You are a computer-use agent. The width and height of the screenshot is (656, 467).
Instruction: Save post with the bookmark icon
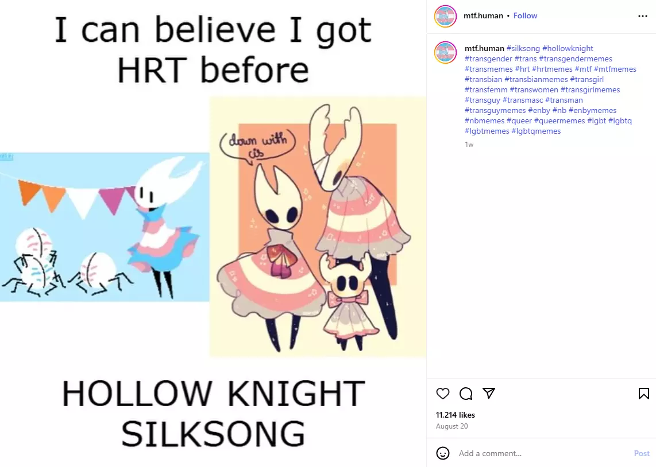click(x=644, y=394)
